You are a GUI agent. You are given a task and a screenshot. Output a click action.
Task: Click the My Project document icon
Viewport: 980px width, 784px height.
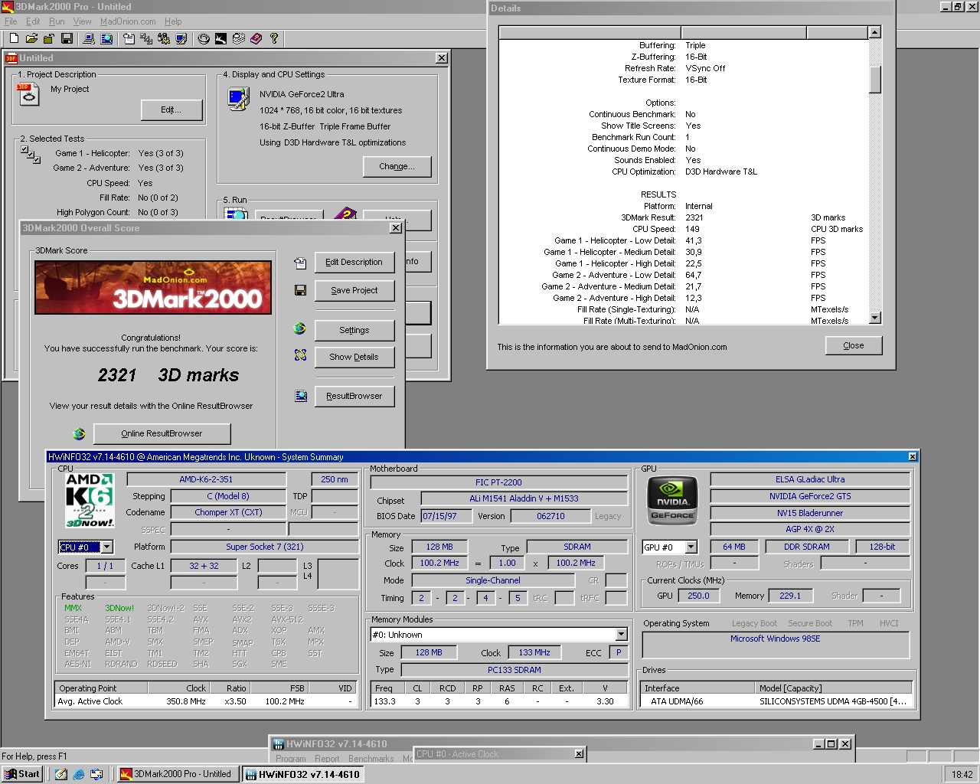pos(28,93)
